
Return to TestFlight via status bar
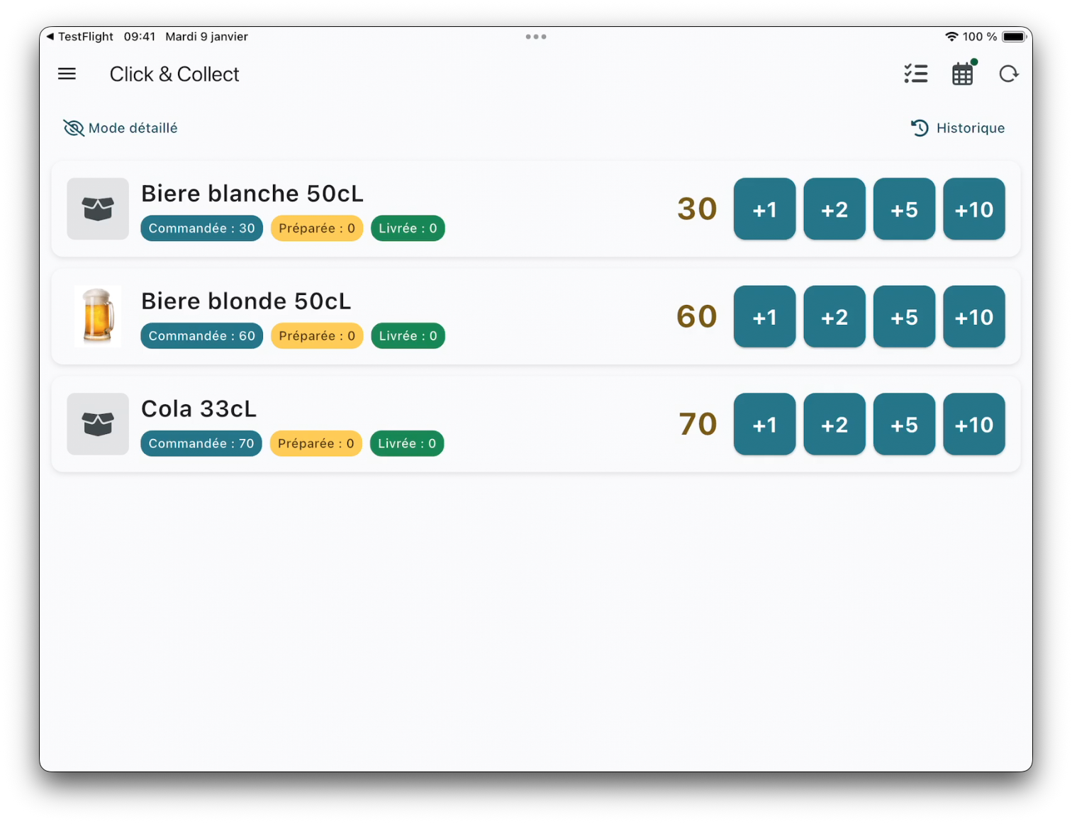79,37
